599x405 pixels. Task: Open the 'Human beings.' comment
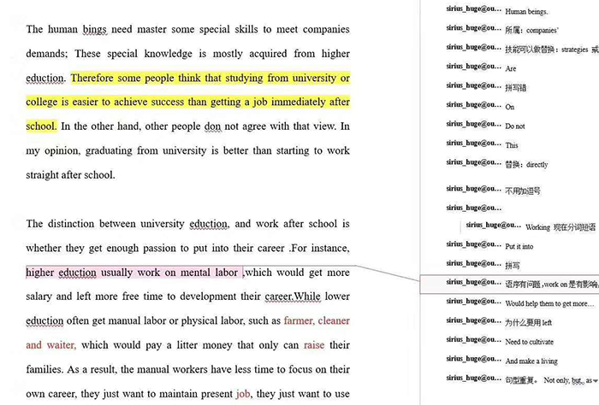click(x=526, y=12)
